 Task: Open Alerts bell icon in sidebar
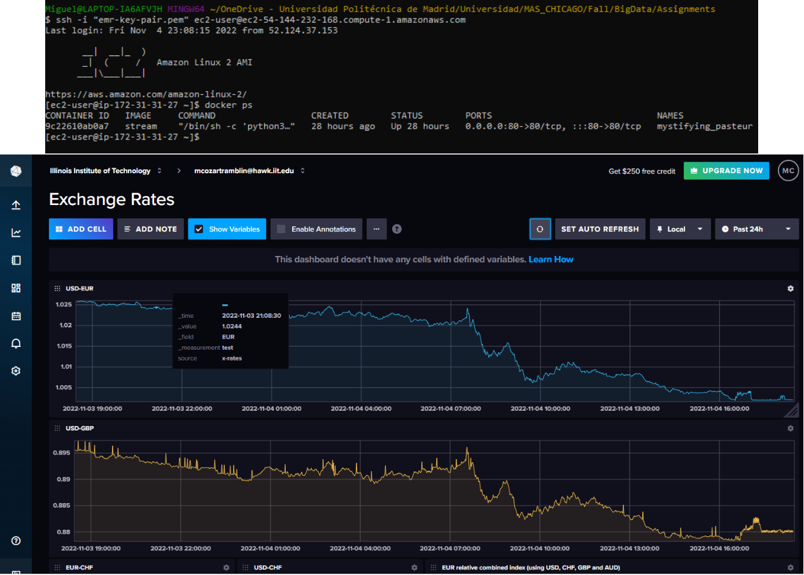click(x=16, y=343)
